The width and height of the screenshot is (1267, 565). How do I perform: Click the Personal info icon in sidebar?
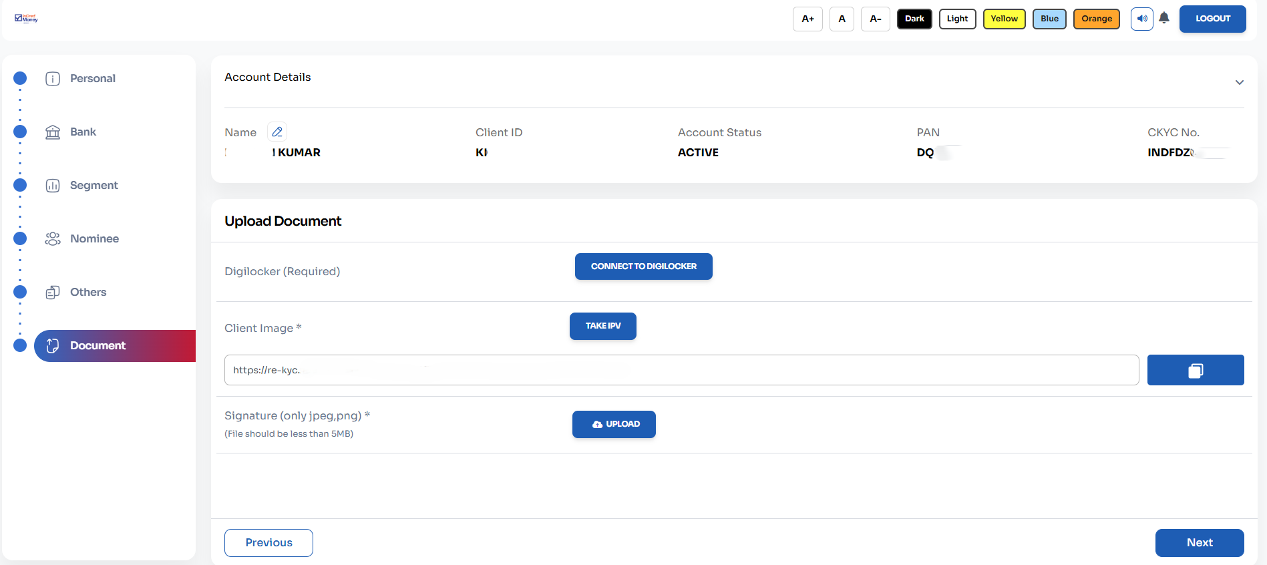(53, 79)
